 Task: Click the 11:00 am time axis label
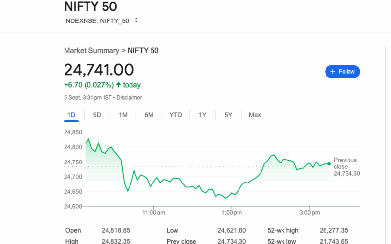[153, 213]
